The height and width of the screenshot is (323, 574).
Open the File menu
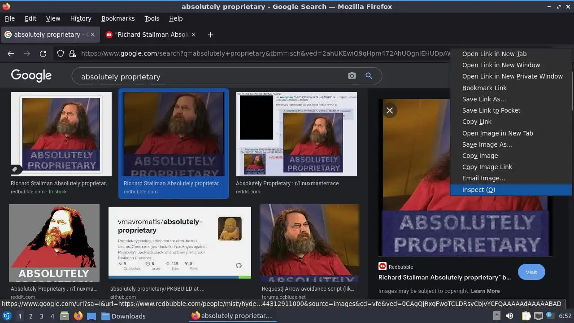tap(9, 18)
